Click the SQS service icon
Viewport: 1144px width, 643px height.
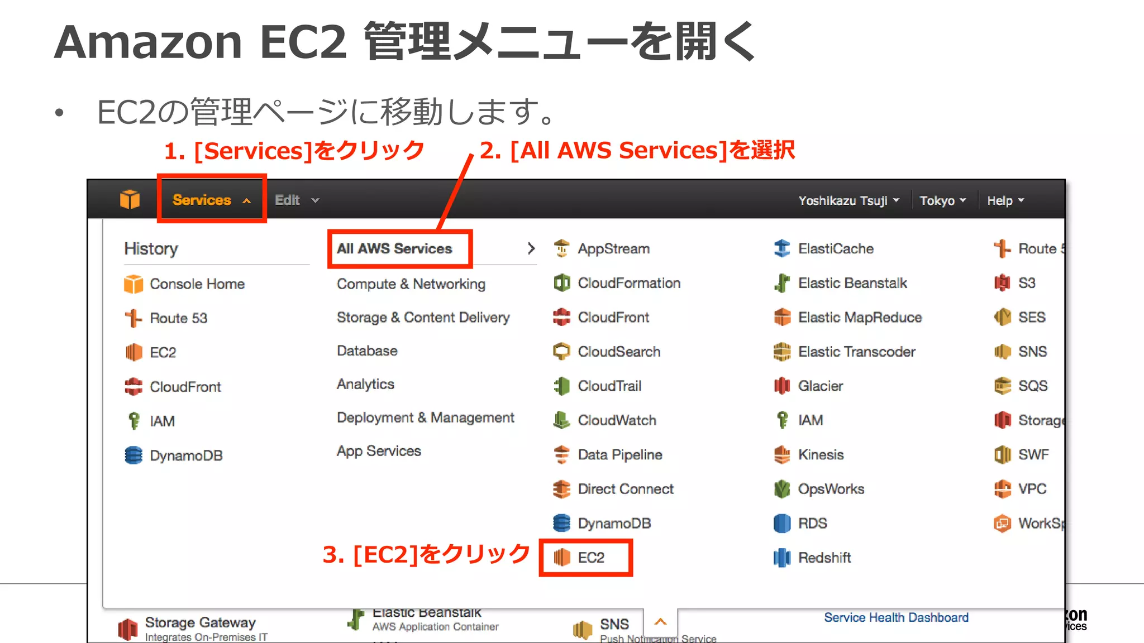point(1002,386)
